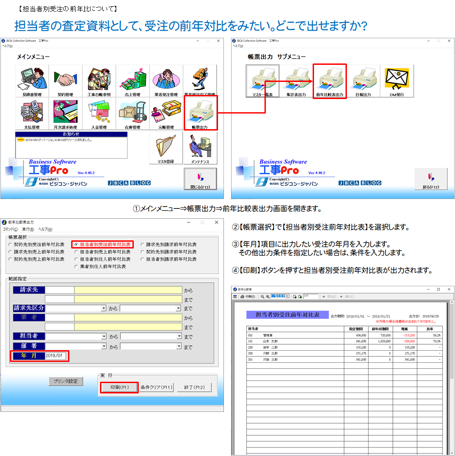The height and width of the screenshot is (456, 455).
Task: Open 日報出力 in the submenu
Action: tap(363, 81)
